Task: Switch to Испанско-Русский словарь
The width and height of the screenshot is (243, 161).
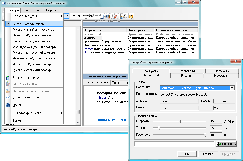Action: pyautogui.click(x=34, y=64)
